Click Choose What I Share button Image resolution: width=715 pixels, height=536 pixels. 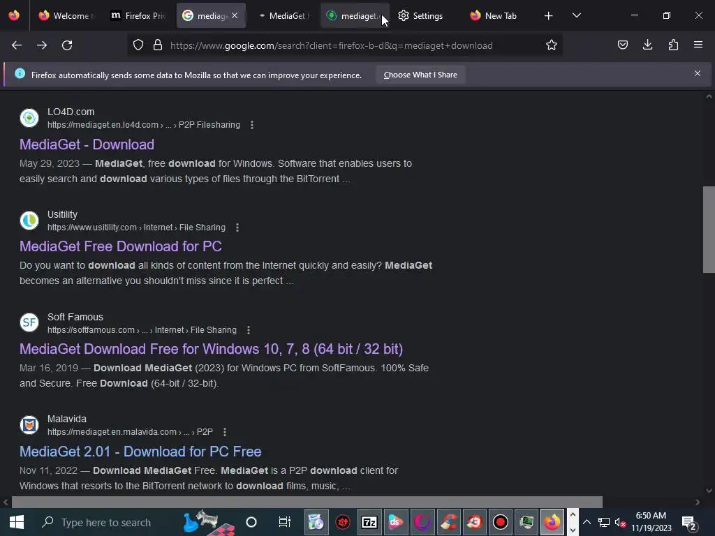coord(420,75)
